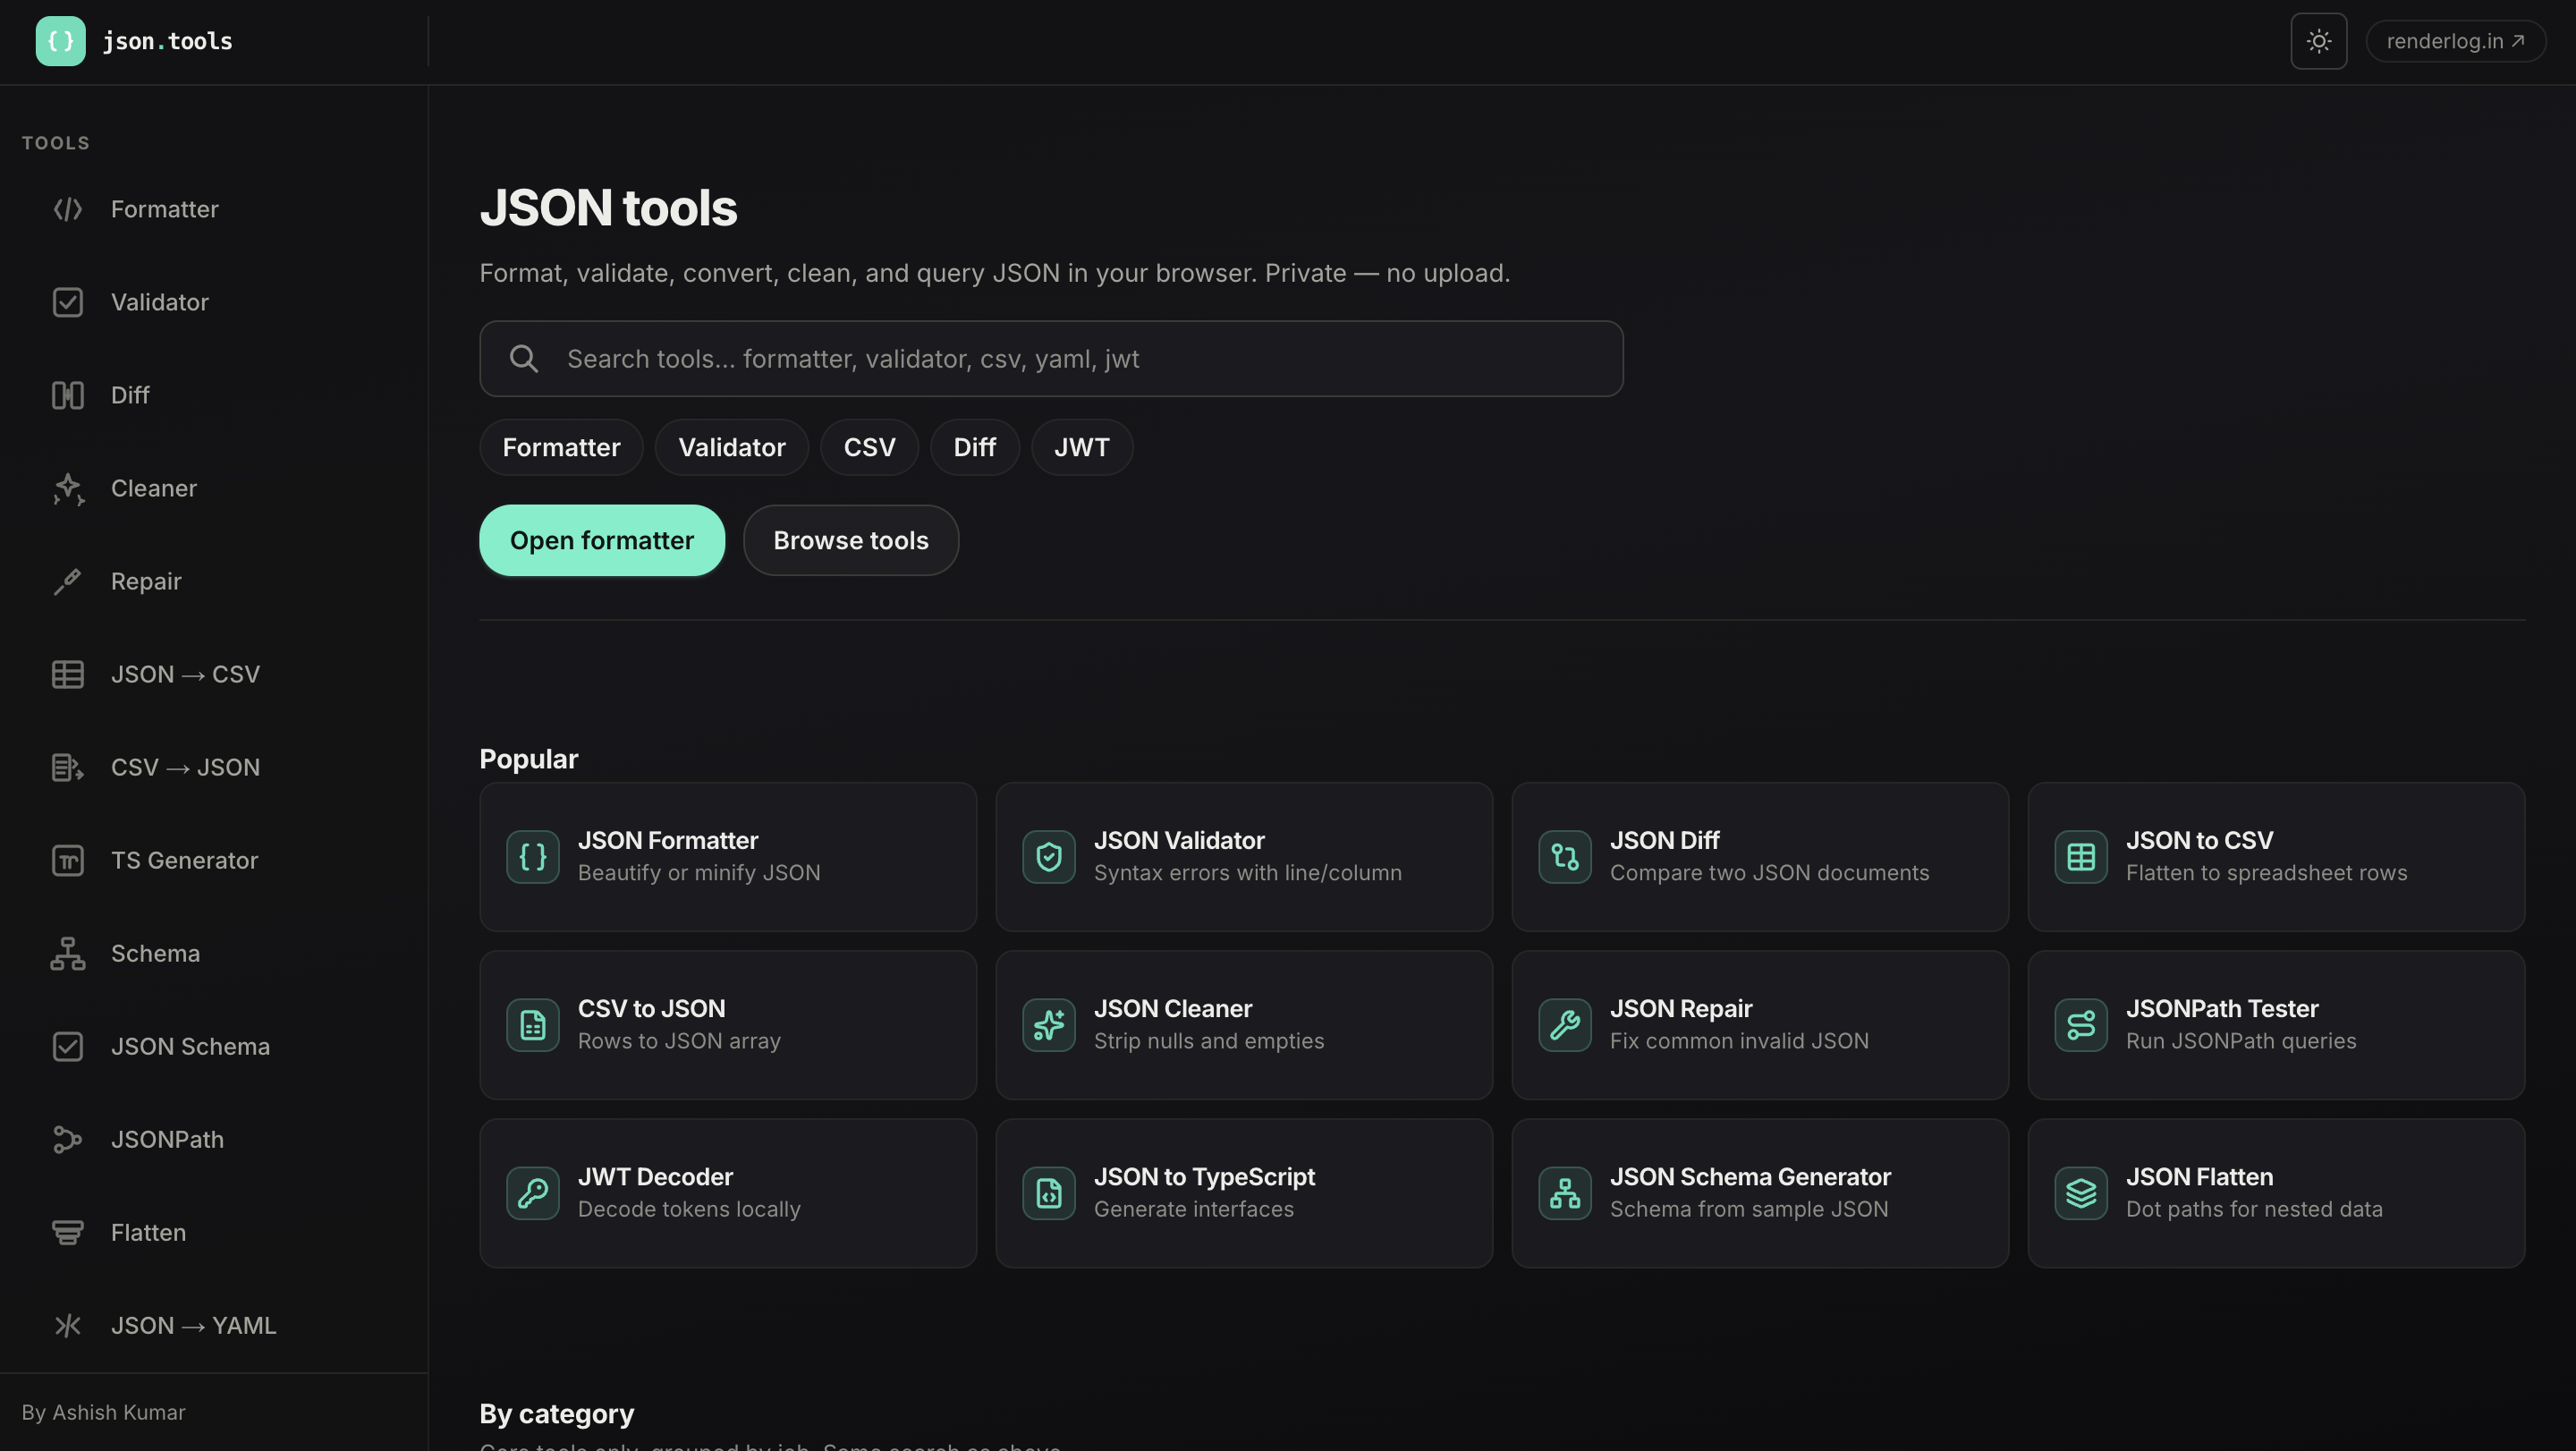Viewport: 2576px width, 1451px height.
Task: Open the JWT Decoder card title
Action: click(655, 1176)
